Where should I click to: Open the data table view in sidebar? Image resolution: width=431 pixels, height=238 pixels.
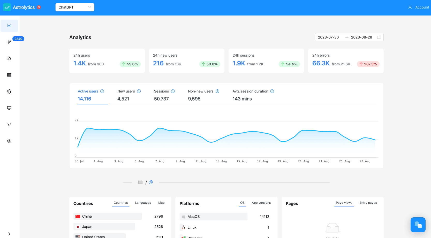[9, 75]
